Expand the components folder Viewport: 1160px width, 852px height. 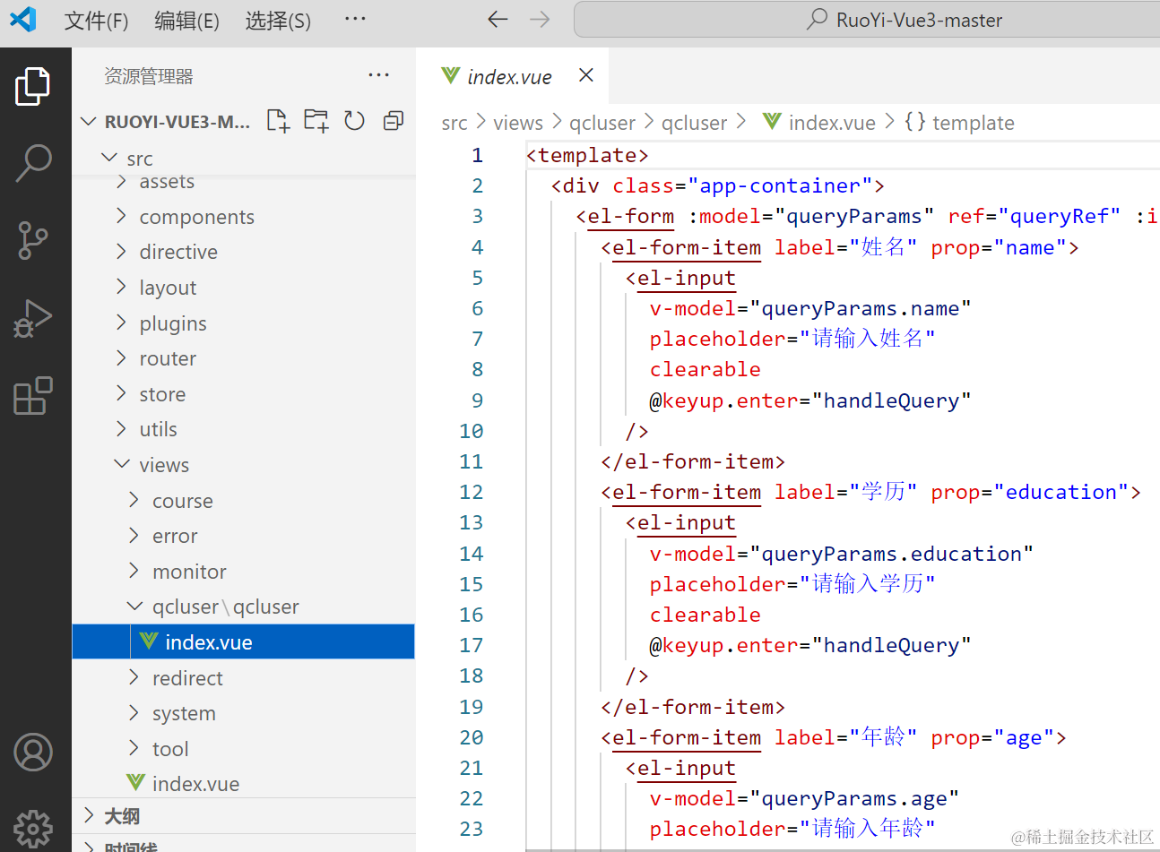(196, 217)
